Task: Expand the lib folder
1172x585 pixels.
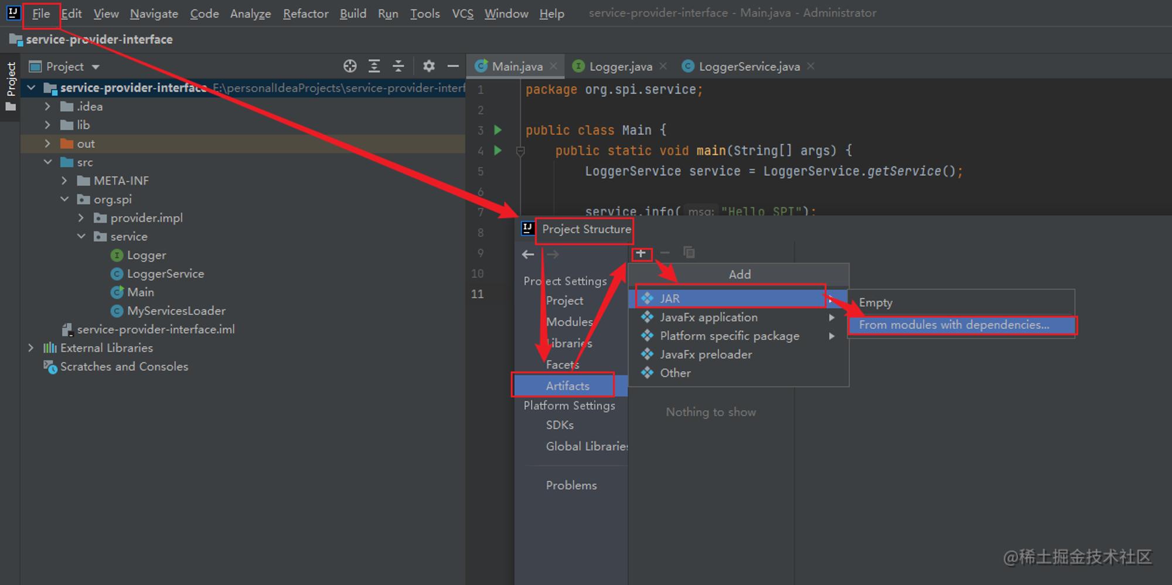Action: (x=48, y=125)
